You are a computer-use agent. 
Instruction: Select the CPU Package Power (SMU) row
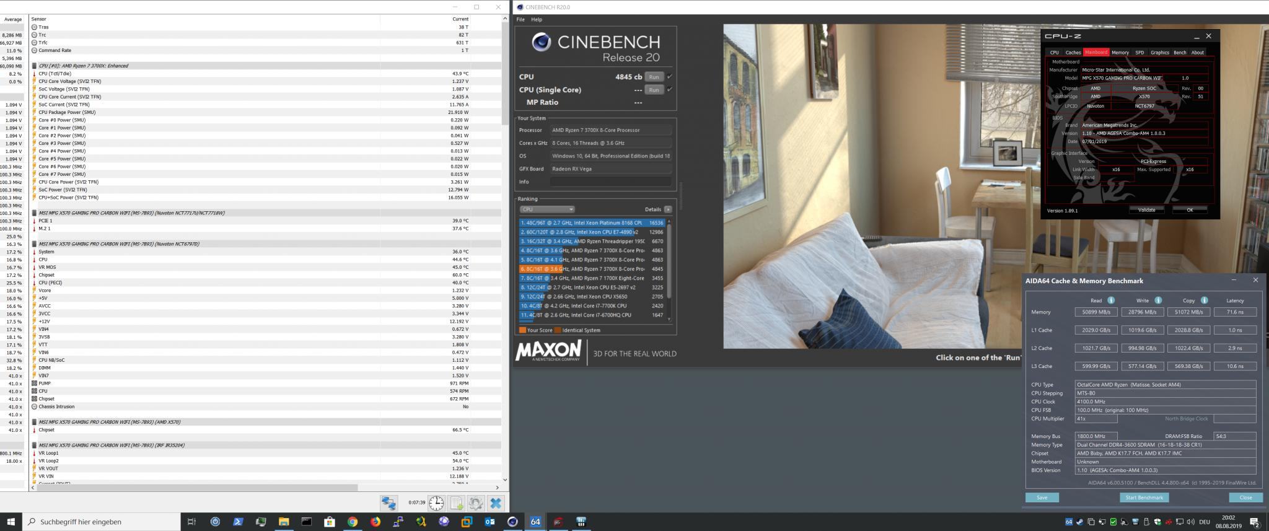(250, 112)
